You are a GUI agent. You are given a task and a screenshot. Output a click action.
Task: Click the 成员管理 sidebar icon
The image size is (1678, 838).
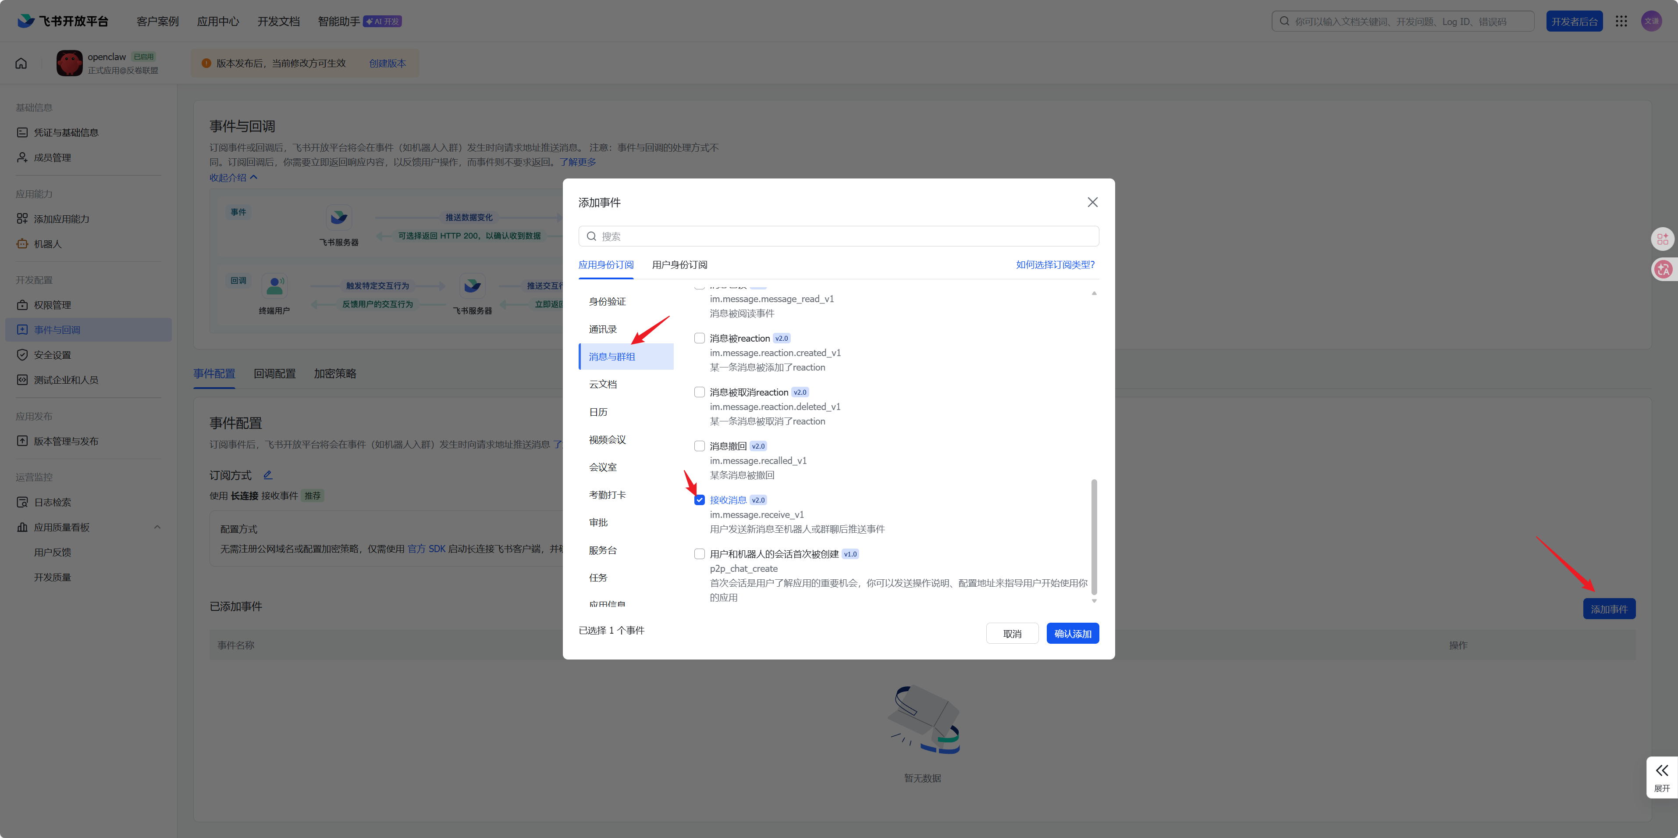pos(22,158)
